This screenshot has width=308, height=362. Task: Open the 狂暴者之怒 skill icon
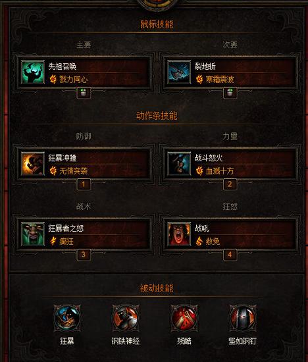click(33, 234)
